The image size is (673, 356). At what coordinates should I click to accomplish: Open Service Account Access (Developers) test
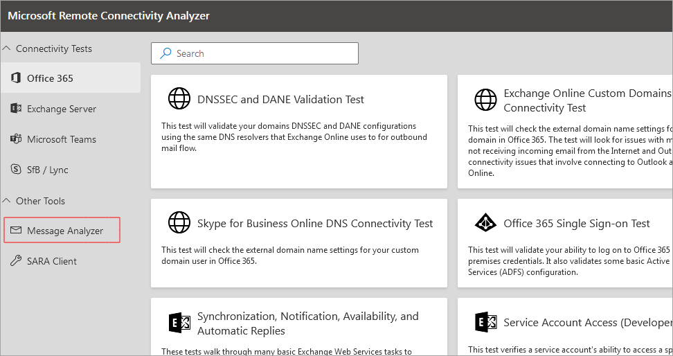(587, 323)
